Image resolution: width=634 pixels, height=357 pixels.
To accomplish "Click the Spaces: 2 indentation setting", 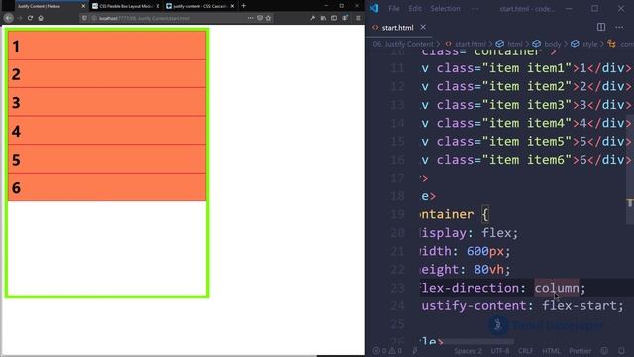I will [x=468, y=351].
